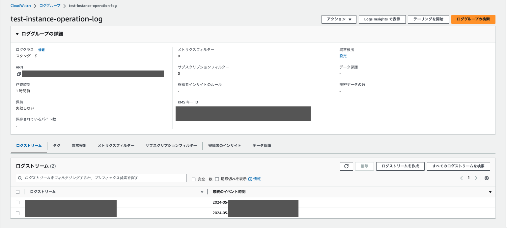Enable the 期限切れを表示 checkbox
The image size is (507, 228).
[x=217, y=179]
